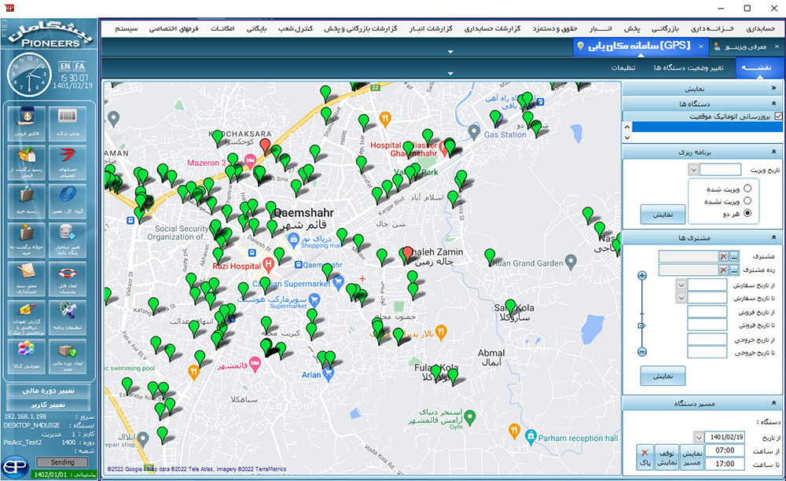Open the تاریخ ویزیت date dropdown
The image size is (786, 481).
tap(693, 170)
